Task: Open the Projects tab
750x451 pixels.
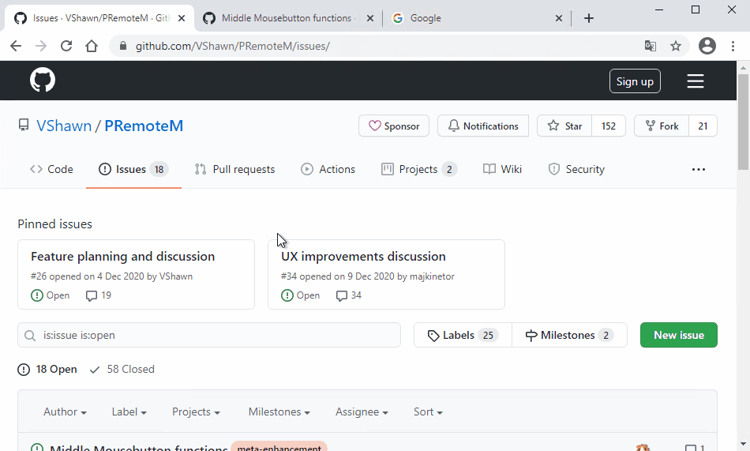Action: click(419, 169)
